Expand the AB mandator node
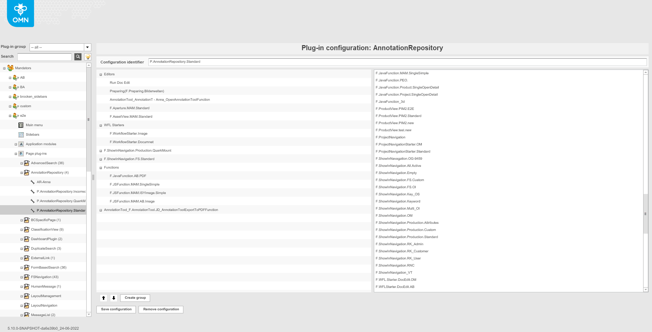This screenshot has width=652, height=332. (x=10, y=77)
